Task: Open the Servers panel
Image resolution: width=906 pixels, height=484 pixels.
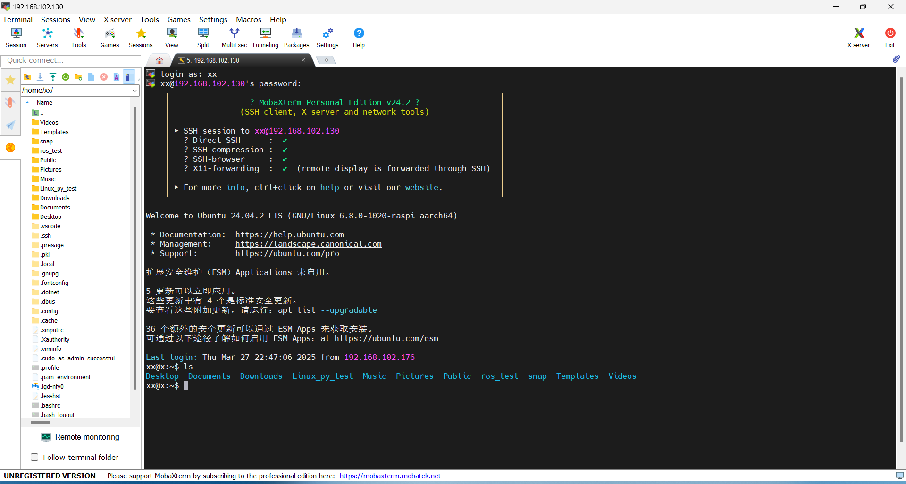Action: [x=47, y=38]
